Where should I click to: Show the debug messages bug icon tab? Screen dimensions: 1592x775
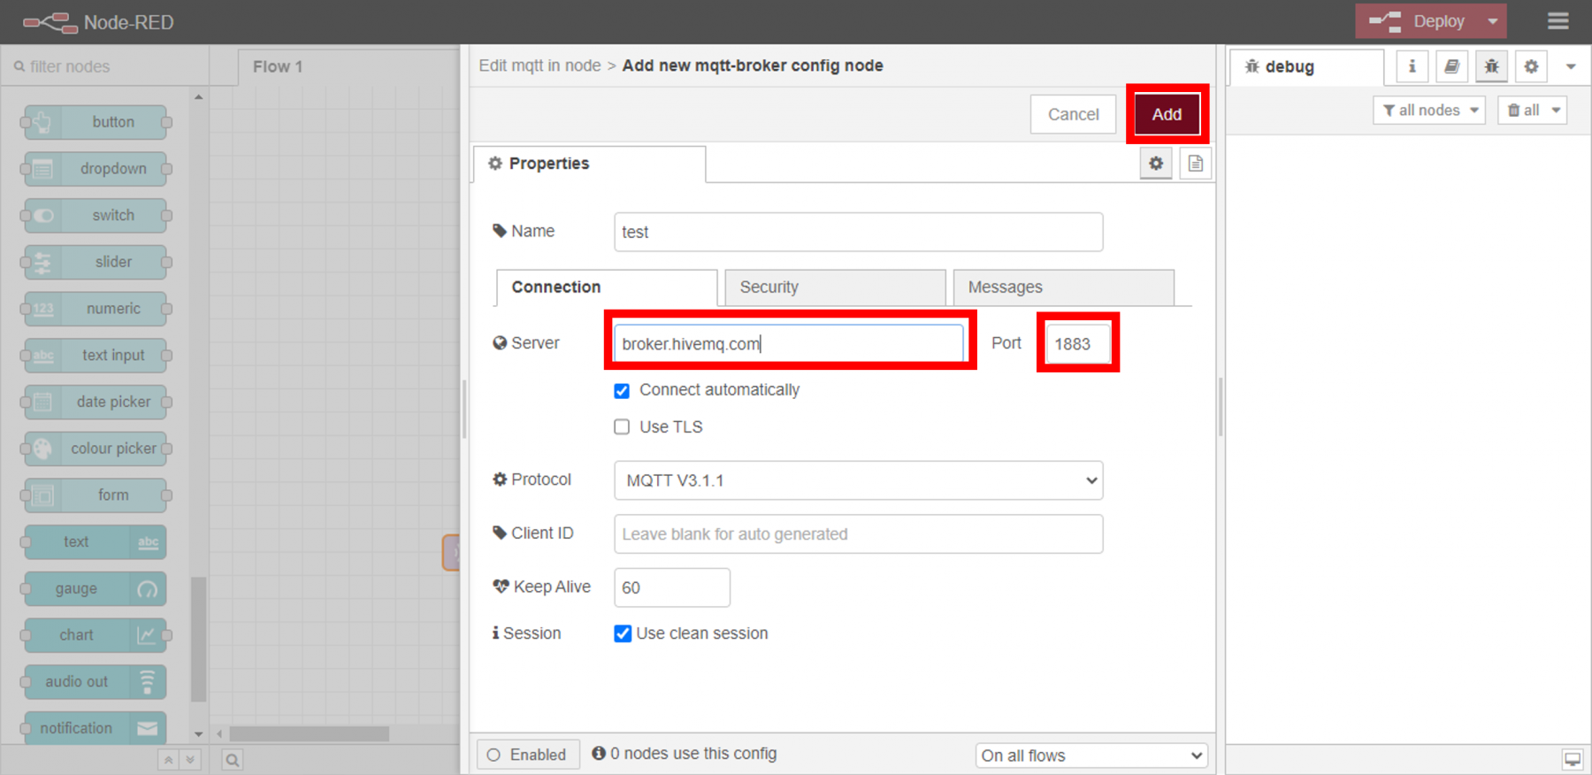pos(1491,66)
